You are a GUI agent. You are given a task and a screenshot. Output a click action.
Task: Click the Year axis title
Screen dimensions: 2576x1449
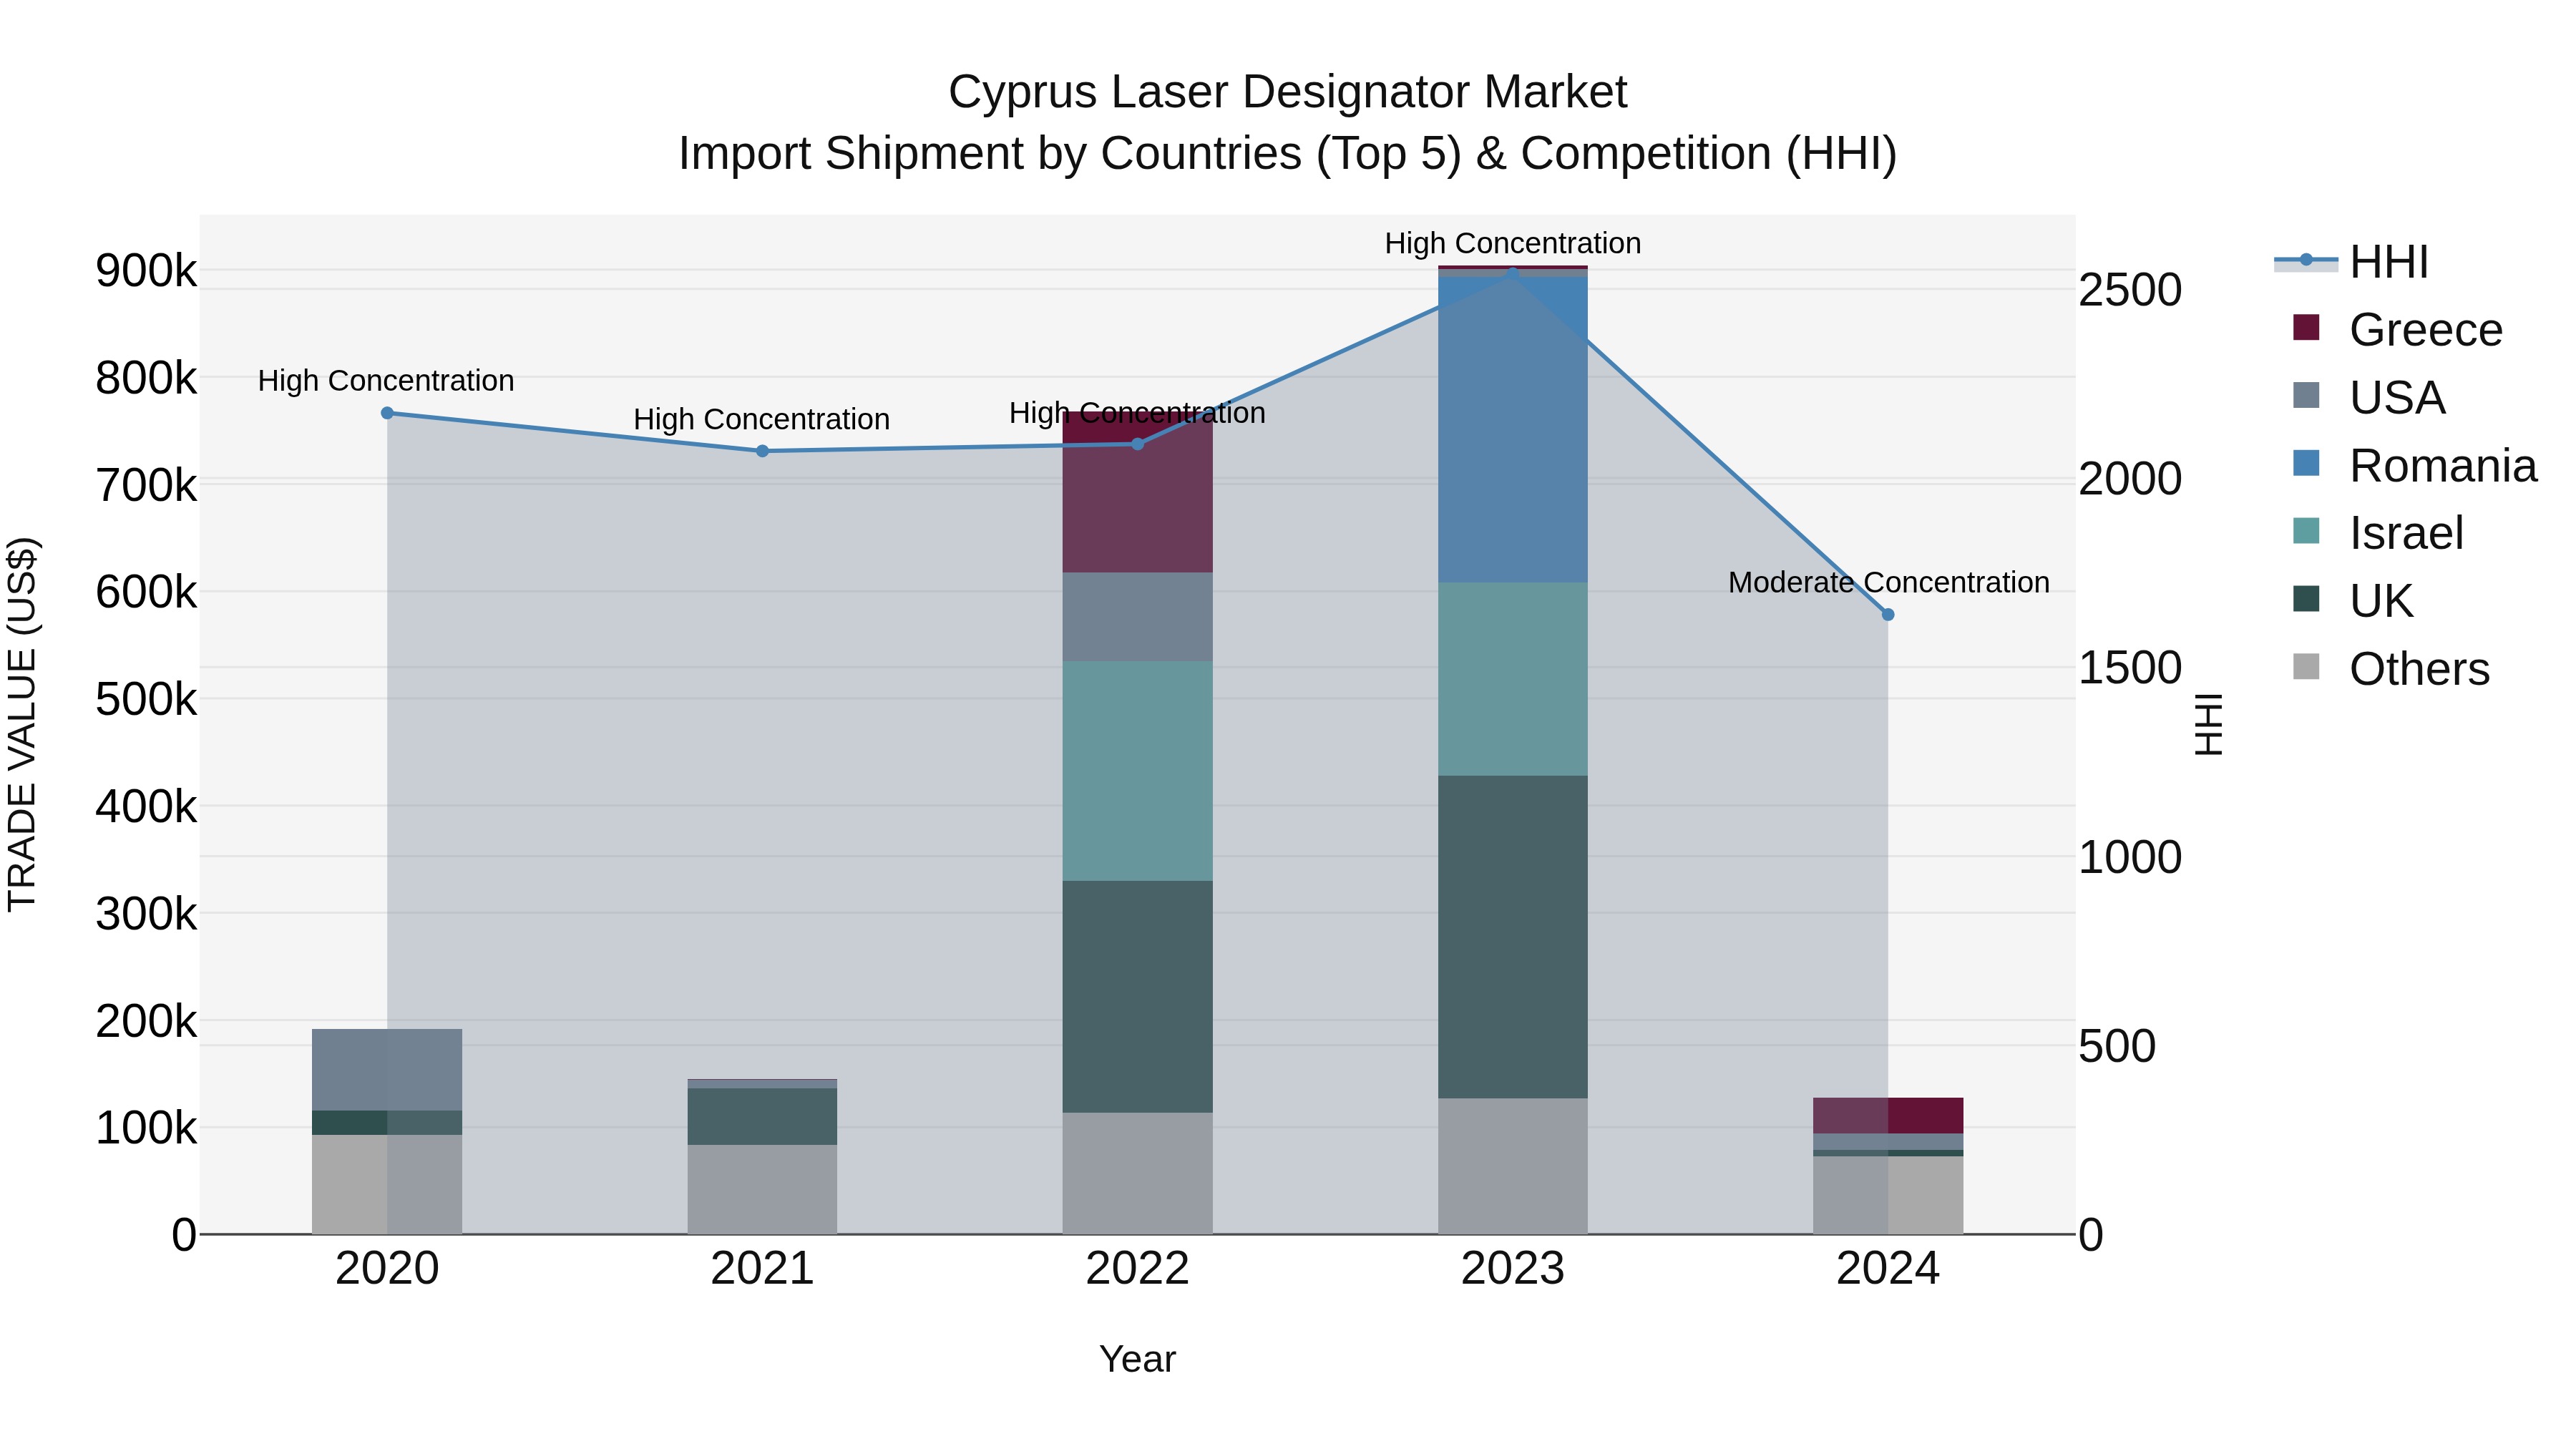tap(1137, 1360)
